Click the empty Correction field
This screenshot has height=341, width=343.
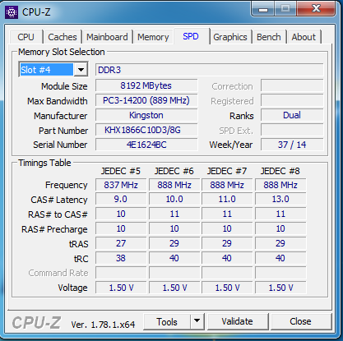point(292,85)
